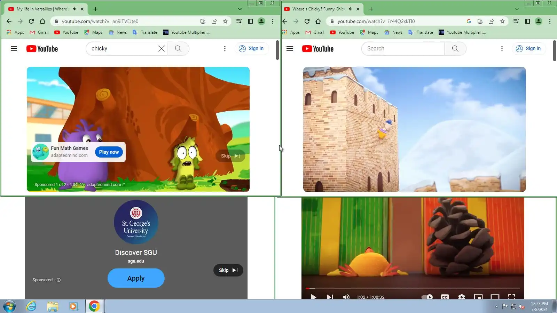
Task: Show hidden icons in the system tray
Action: coord(496,306)
